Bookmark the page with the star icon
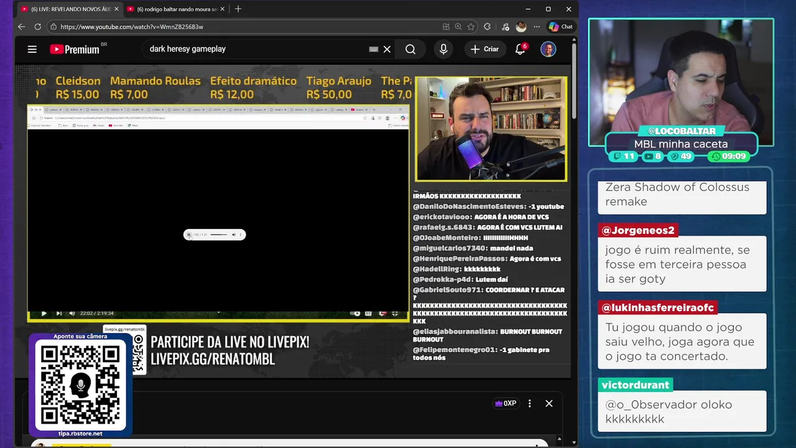 [x=471, y=27]
